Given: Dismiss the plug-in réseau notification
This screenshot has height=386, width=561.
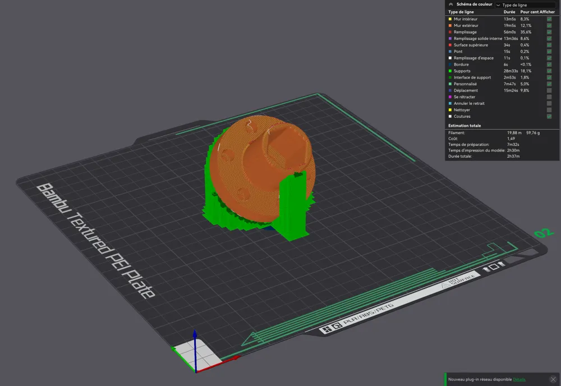Looking at the screenshot, I should 553,379.
